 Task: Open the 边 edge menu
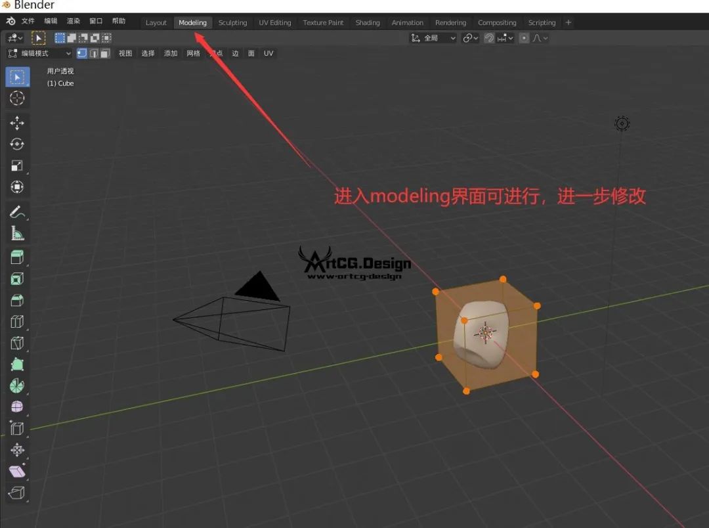tap(235, 53)
